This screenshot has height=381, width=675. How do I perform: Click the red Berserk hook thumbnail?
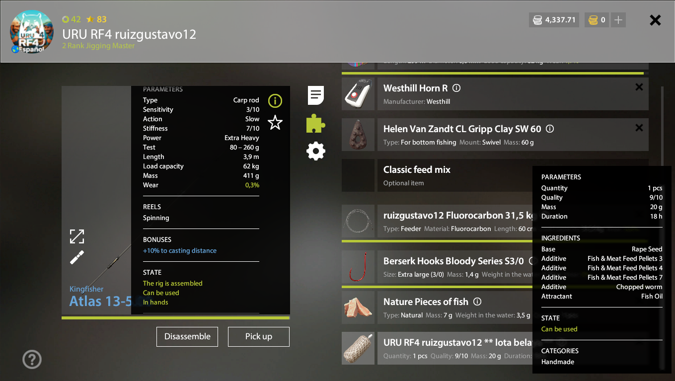click(358, 267)
